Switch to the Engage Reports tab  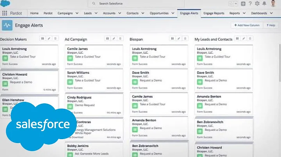[214, 13]
